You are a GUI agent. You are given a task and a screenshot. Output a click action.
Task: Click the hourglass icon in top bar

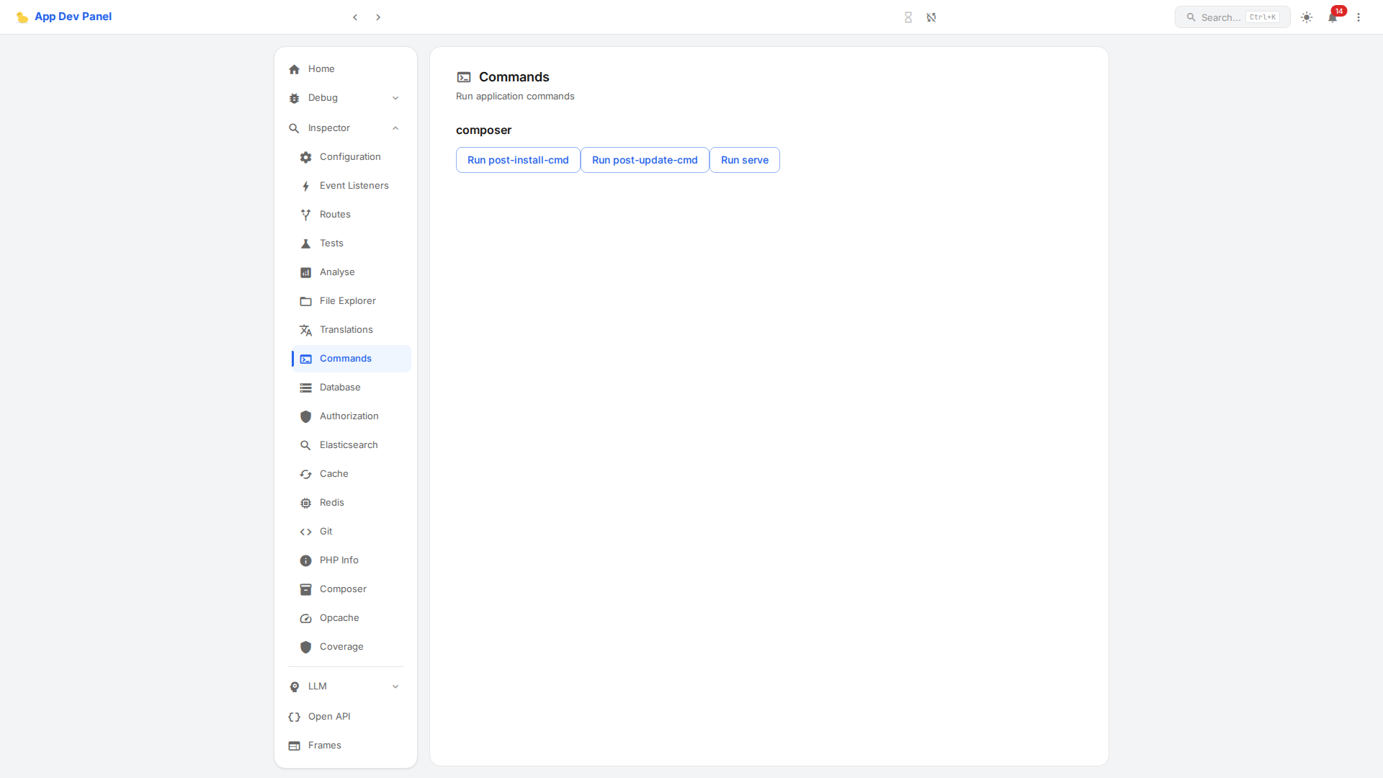point(908,17)
